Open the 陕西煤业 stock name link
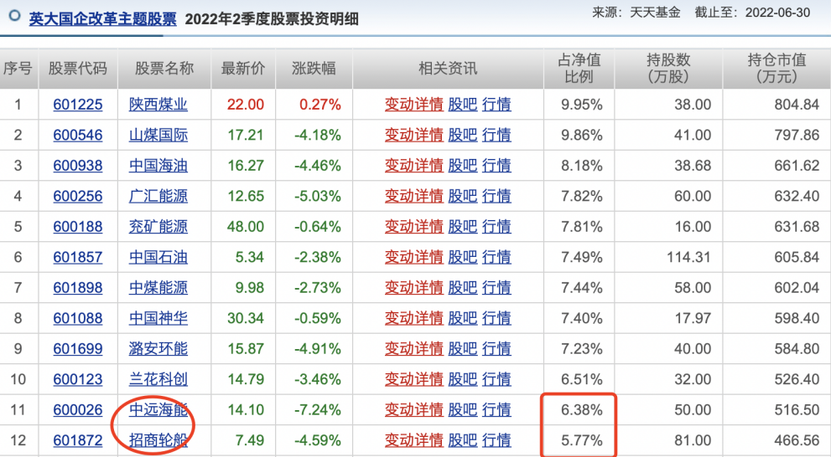The image size is (831, 457). (x=158, y=105)
